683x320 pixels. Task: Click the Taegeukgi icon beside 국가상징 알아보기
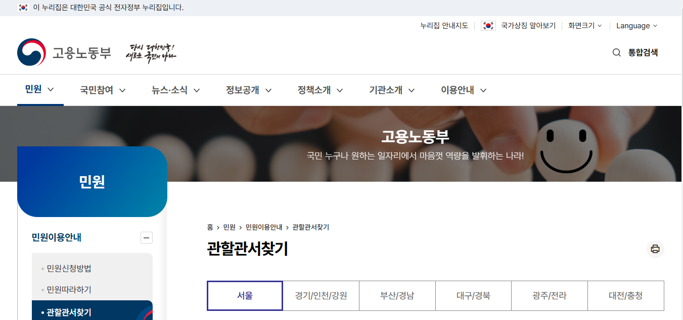(x=487, y=25)
